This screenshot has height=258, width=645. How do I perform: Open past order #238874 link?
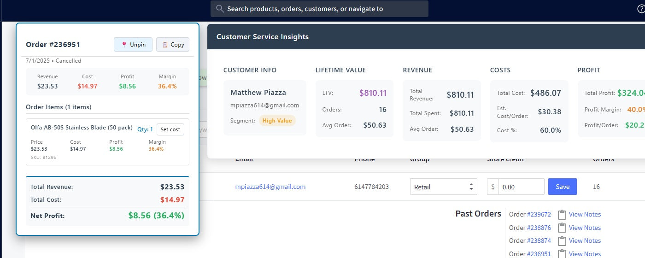click(x=539, y=240)
